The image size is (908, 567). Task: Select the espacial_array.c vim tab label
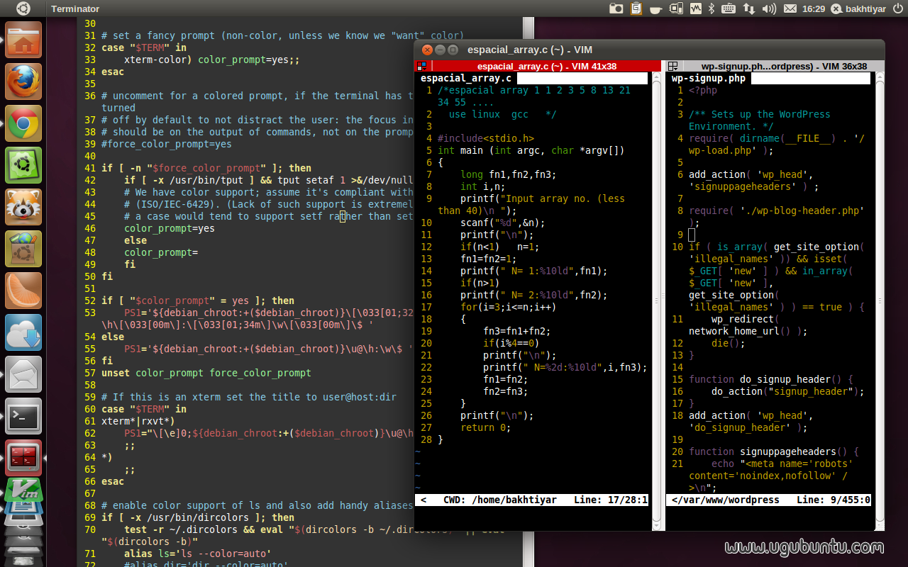[x=465, y=78]
